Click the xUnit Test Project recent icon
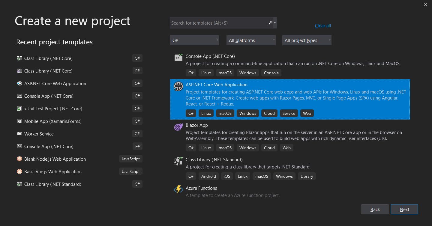This screenshot has width=432, height=226. (19, 109)
